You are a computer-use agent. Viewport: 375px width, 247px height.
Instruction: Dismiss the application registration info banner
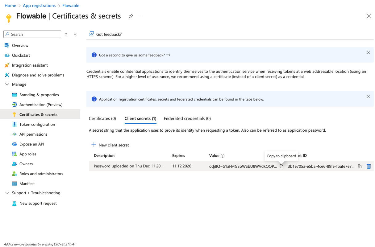[368, 97]
